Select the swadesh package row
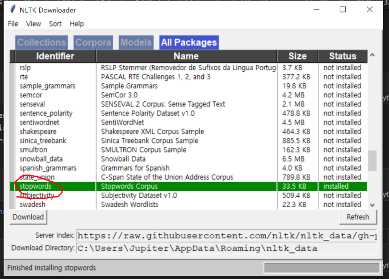389x279 pixels. [189, 205]
